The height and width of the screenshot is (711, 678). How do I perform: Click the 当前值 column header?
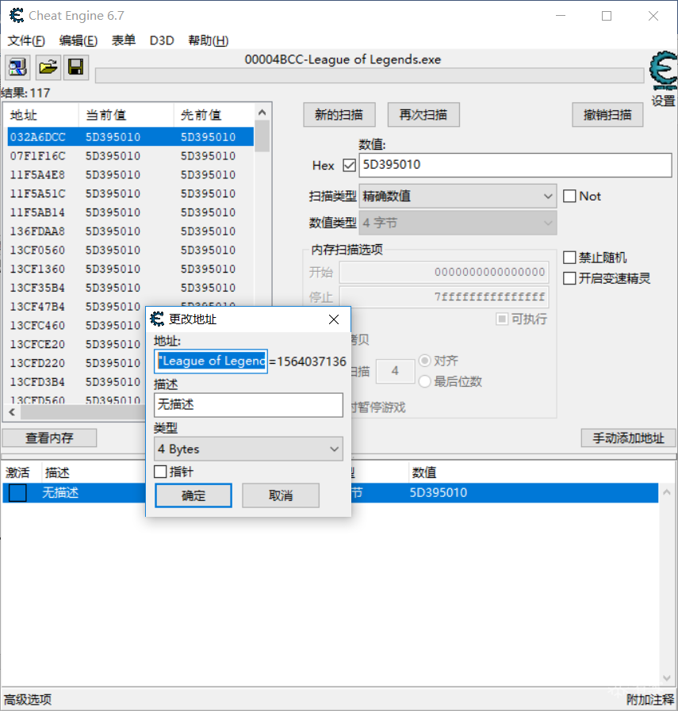click(126, 115)
